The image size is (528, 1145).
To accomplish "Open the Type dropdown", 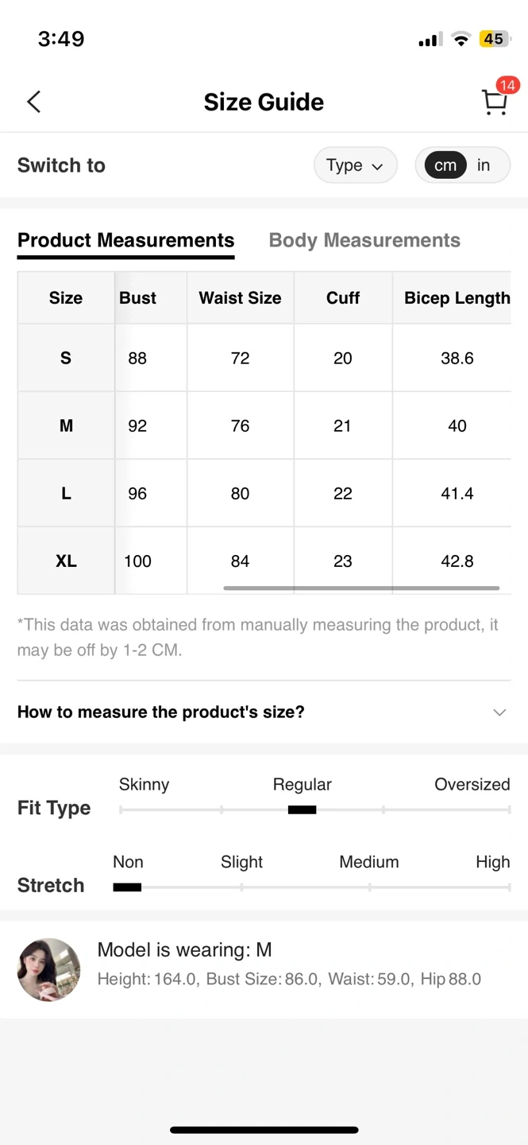I will tap(355, 165).
